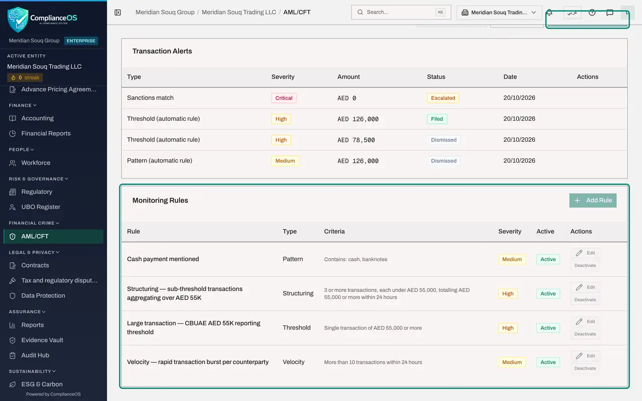Collapse the LEGAL & PRIVACY group
642x401 pixels.
34,253
